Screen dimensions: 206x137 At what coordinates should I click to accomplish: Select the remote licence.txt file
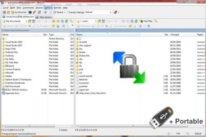coord(84,83)
